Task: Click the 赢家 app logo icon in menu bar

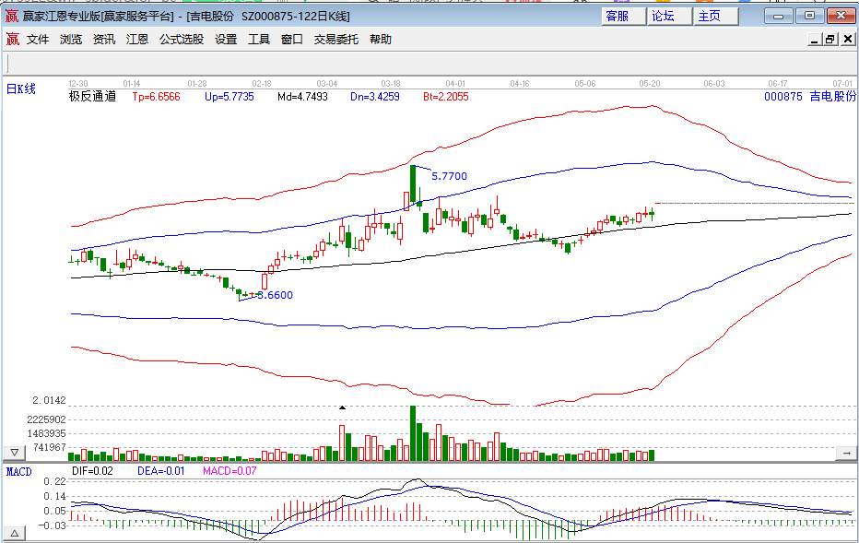Action: pos(13,39)
